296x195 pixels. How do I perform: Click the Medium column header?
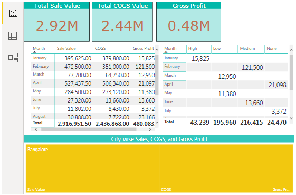click(247, 48)
